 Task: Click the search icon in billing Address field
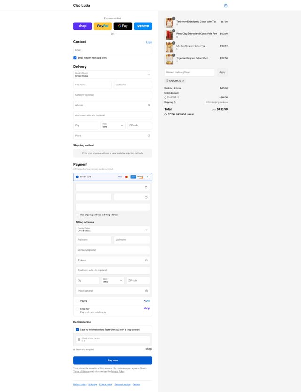tap(146, 260)
